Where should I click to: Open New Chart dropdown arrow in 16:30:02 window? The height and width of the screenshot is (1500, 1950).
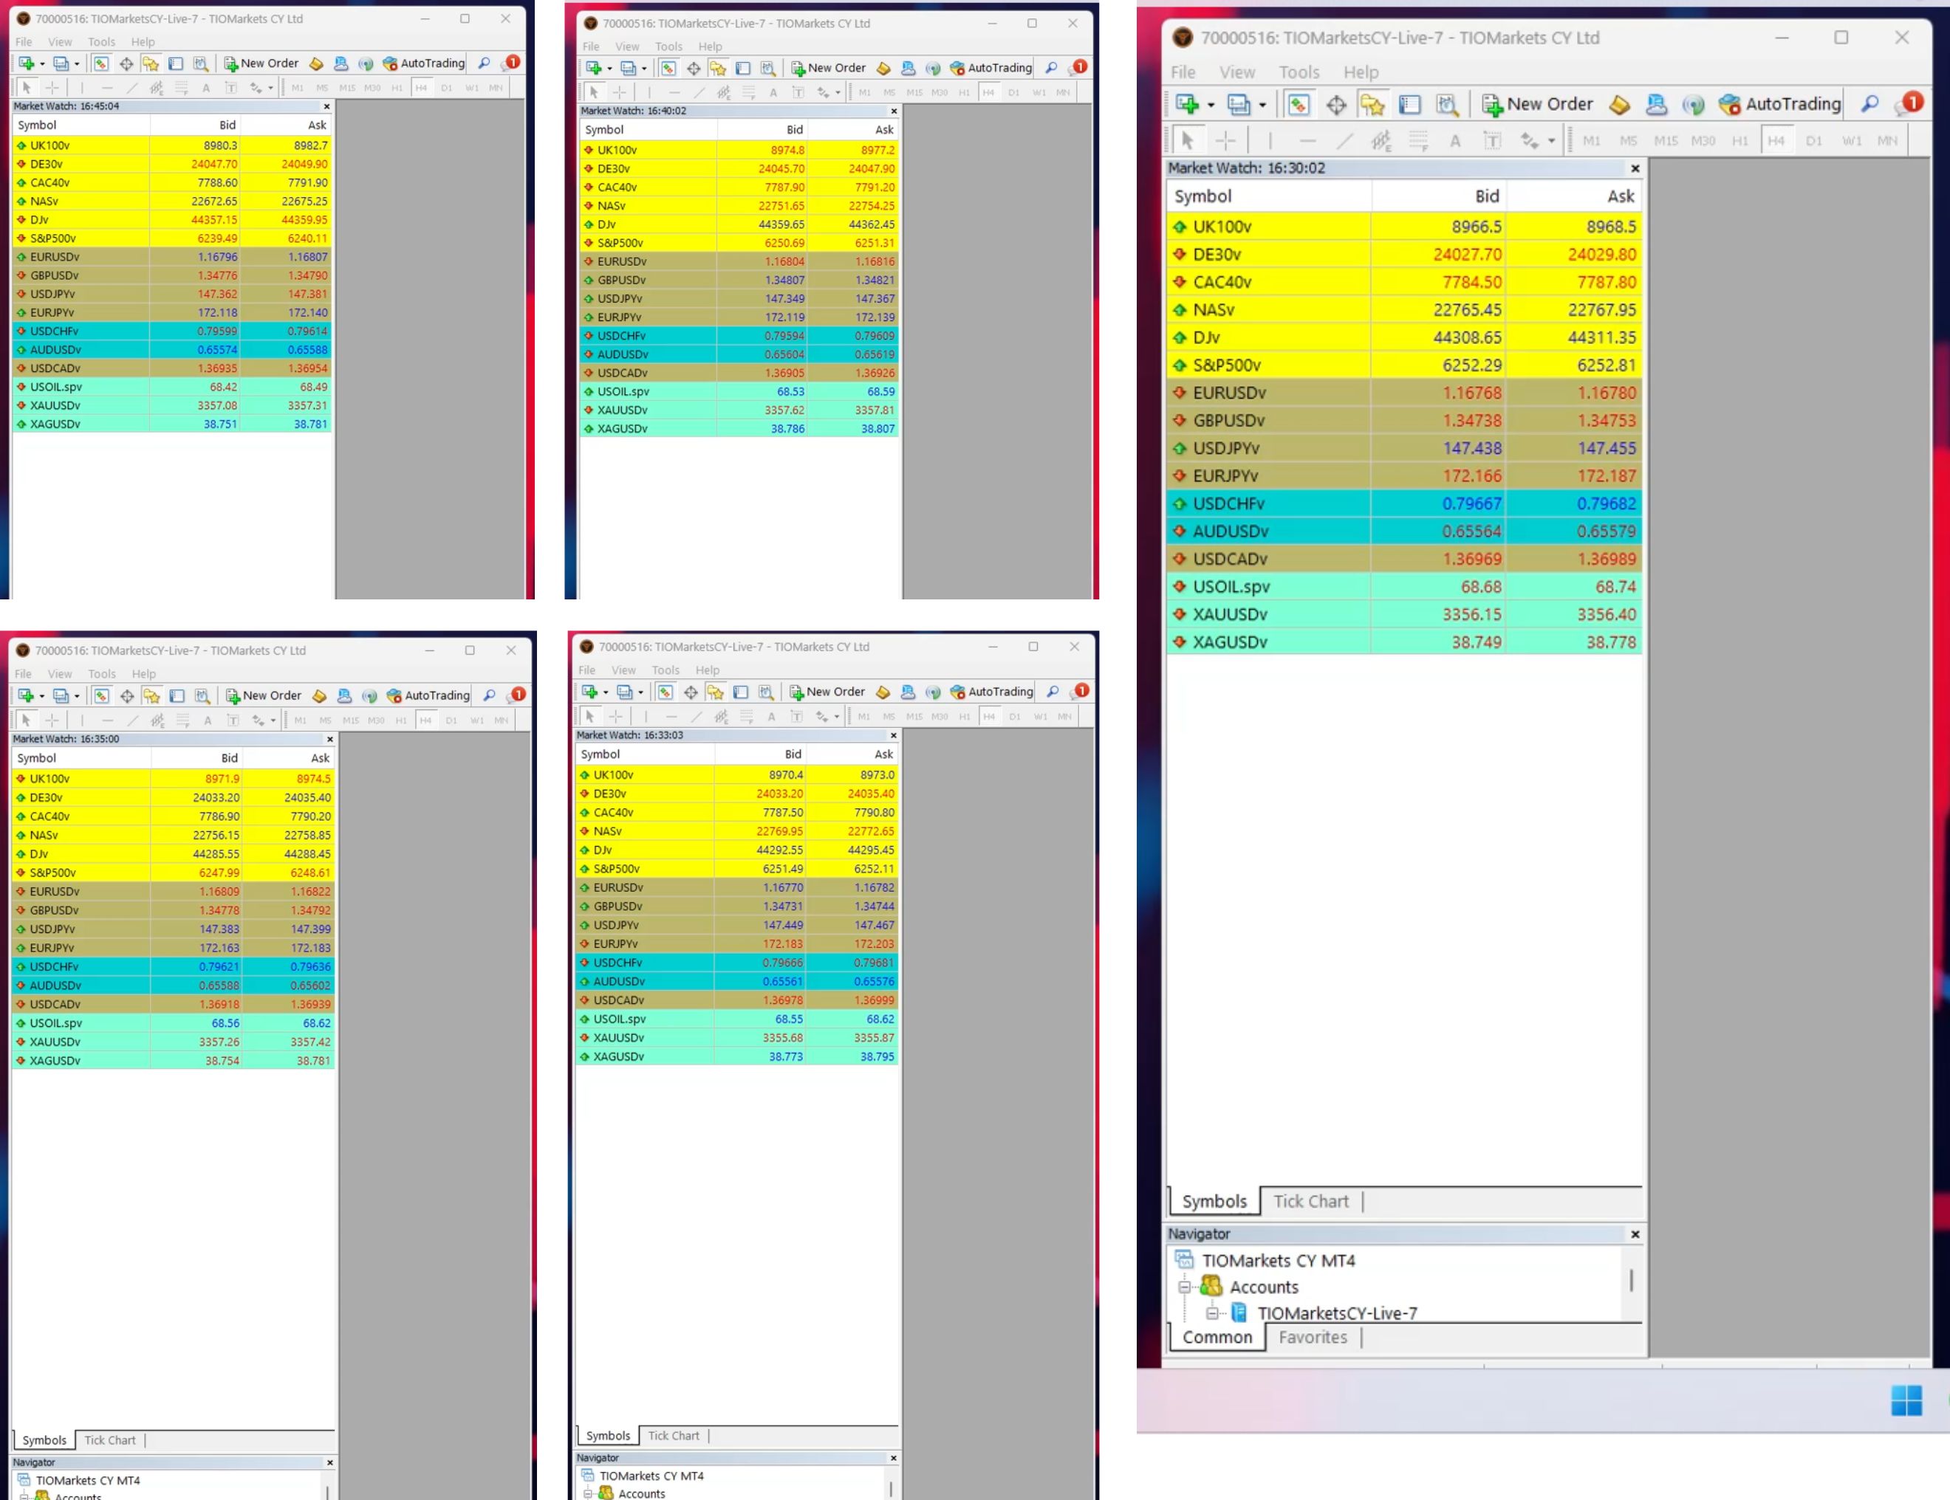[1211, 106]
